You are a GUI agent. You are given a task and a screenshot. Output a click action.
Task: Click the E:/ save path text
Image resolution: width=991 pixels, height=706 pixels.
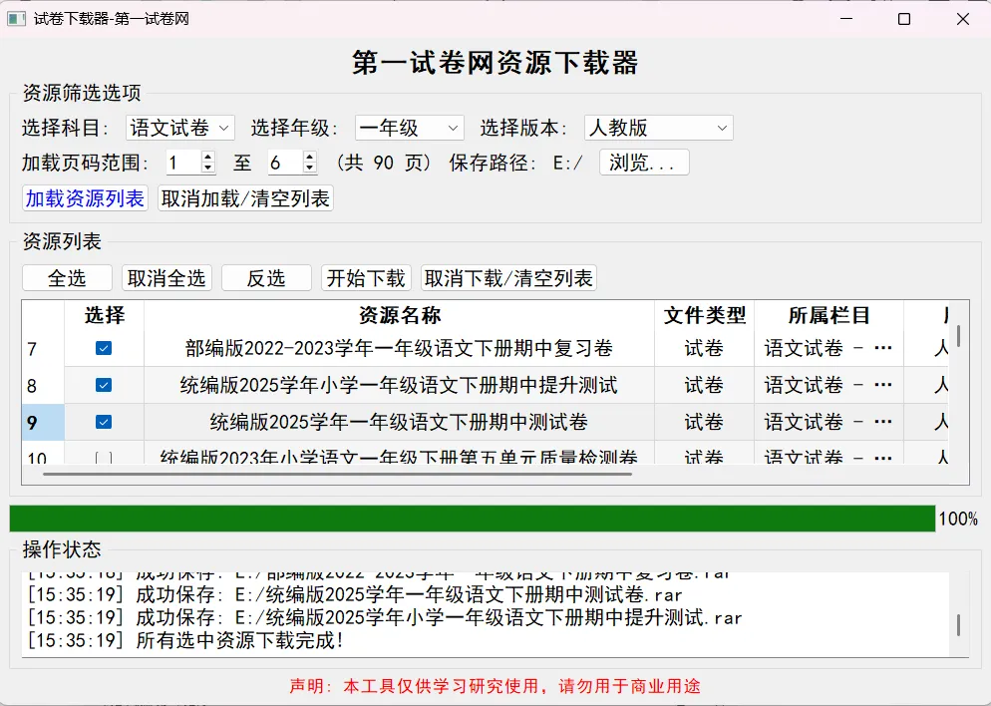pyautogui.click(x=568, y=164)
